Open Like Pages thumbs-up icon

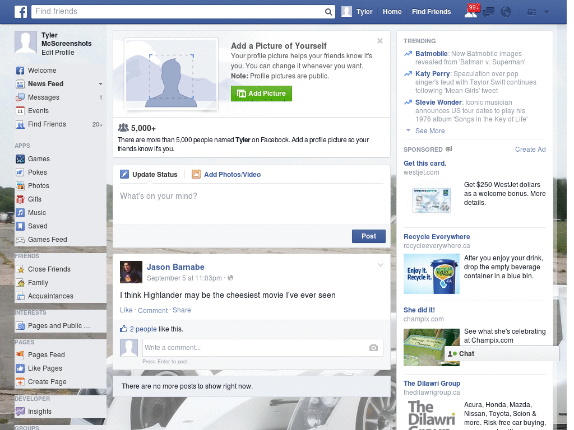(x=20, y=368)
